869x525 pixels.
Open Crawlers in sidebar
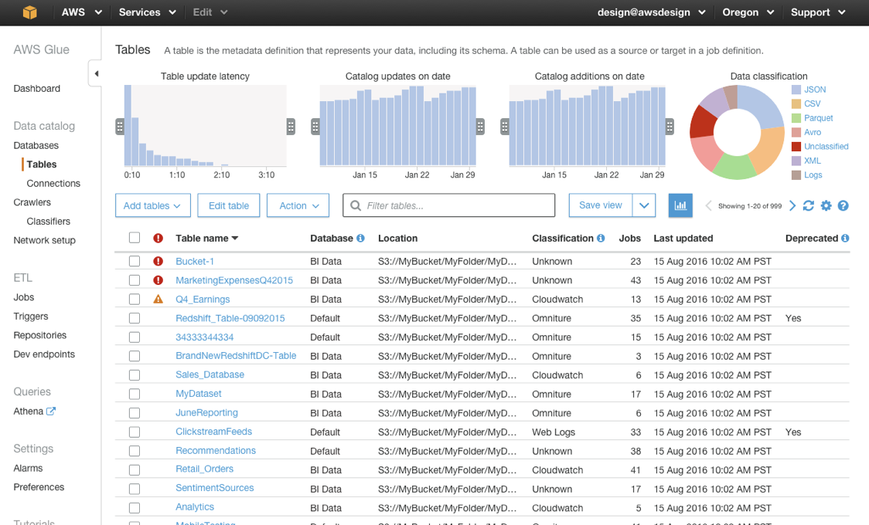coord(32,202)
